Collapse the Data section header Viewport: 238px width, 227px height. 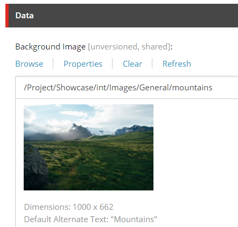point(122,16)
